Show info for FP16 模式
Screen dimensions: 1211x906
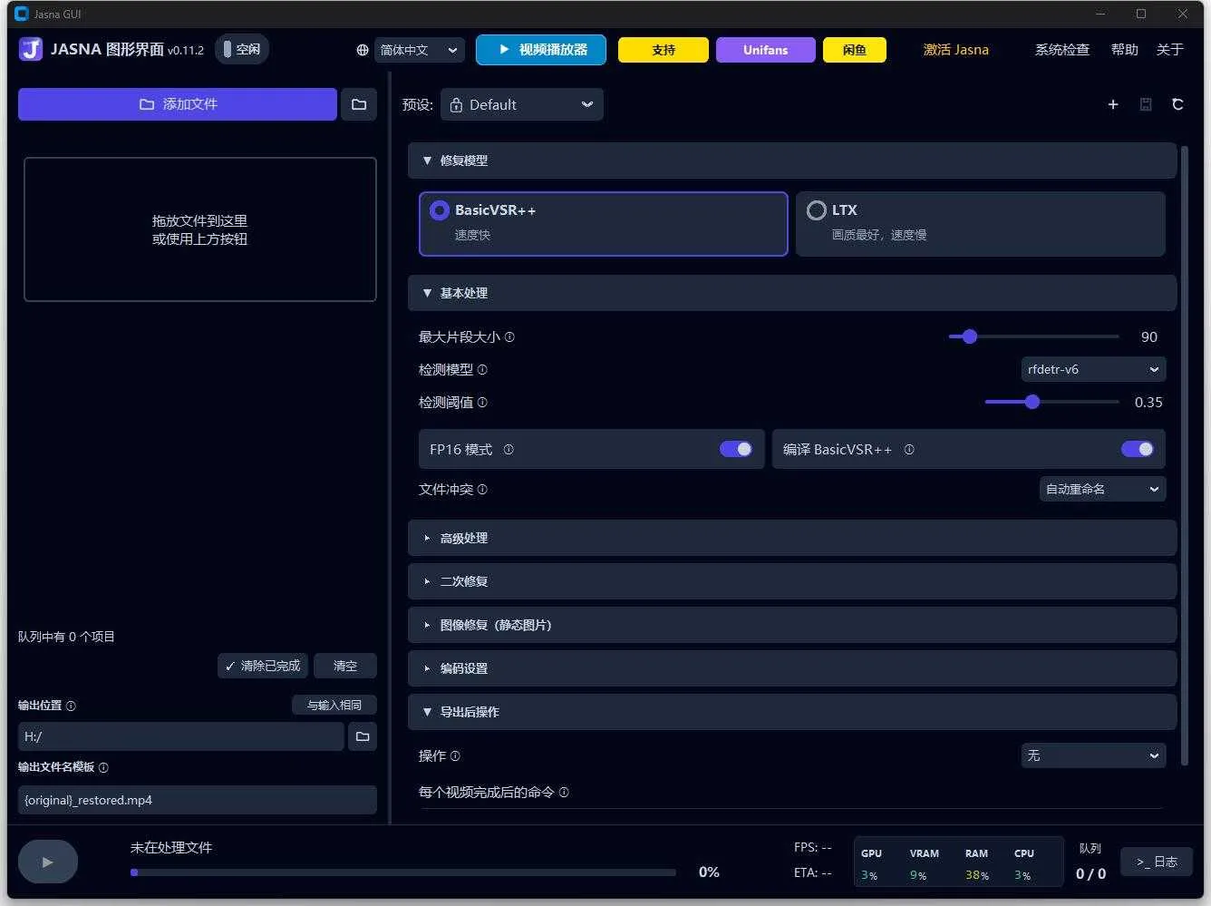(x=509, y=450)
